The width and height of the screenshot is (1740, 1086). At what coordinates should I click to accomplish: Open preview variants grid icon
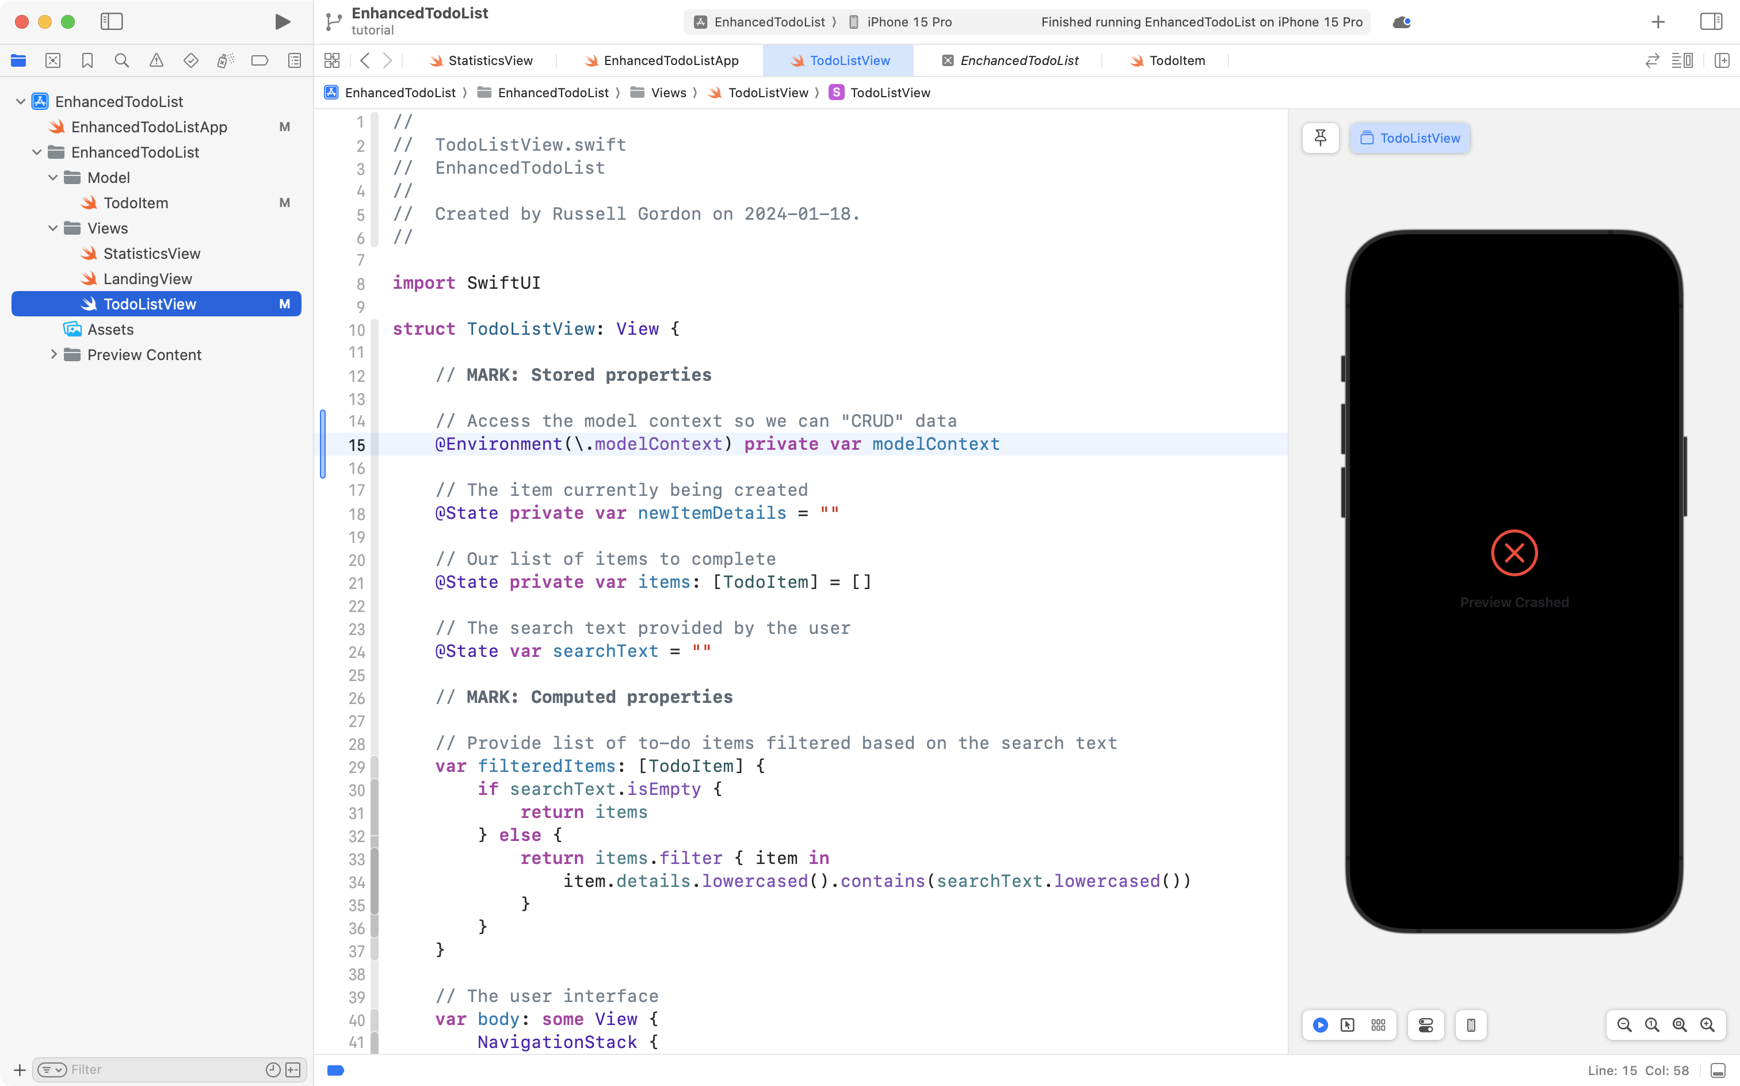(1378, 1025)
